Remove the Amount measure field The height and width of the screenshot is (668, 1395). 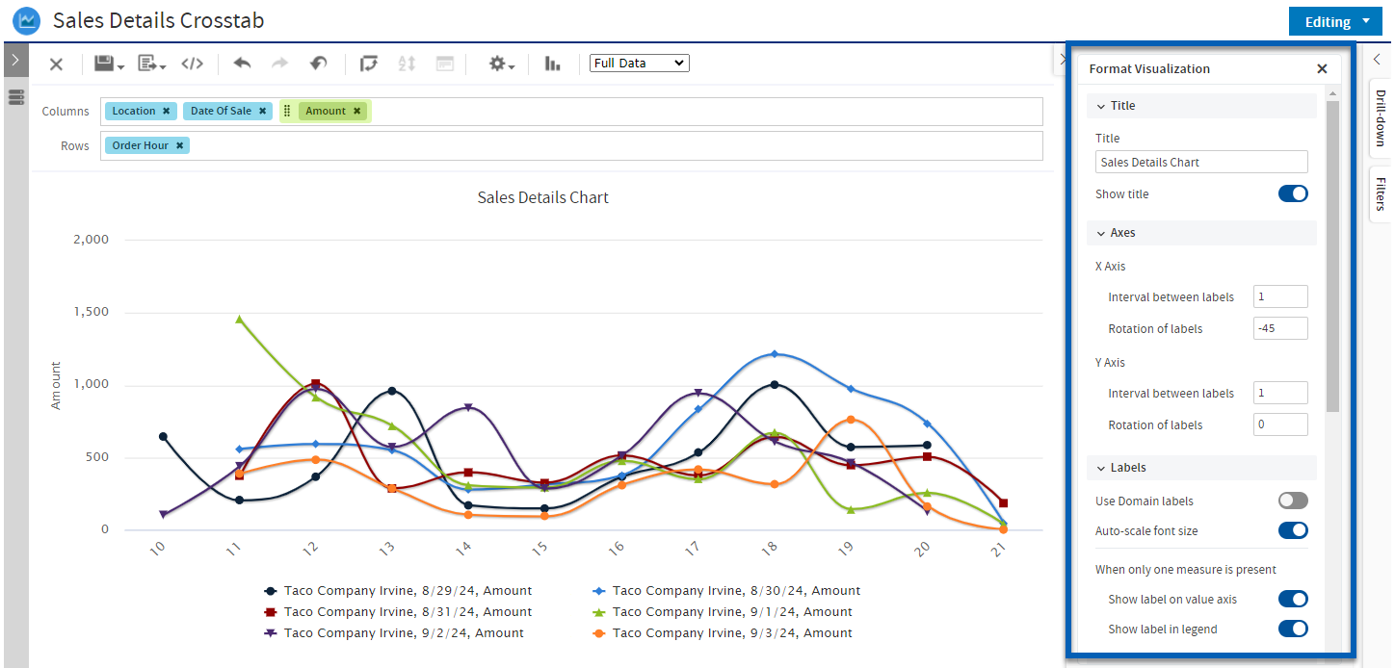point(356,111)
